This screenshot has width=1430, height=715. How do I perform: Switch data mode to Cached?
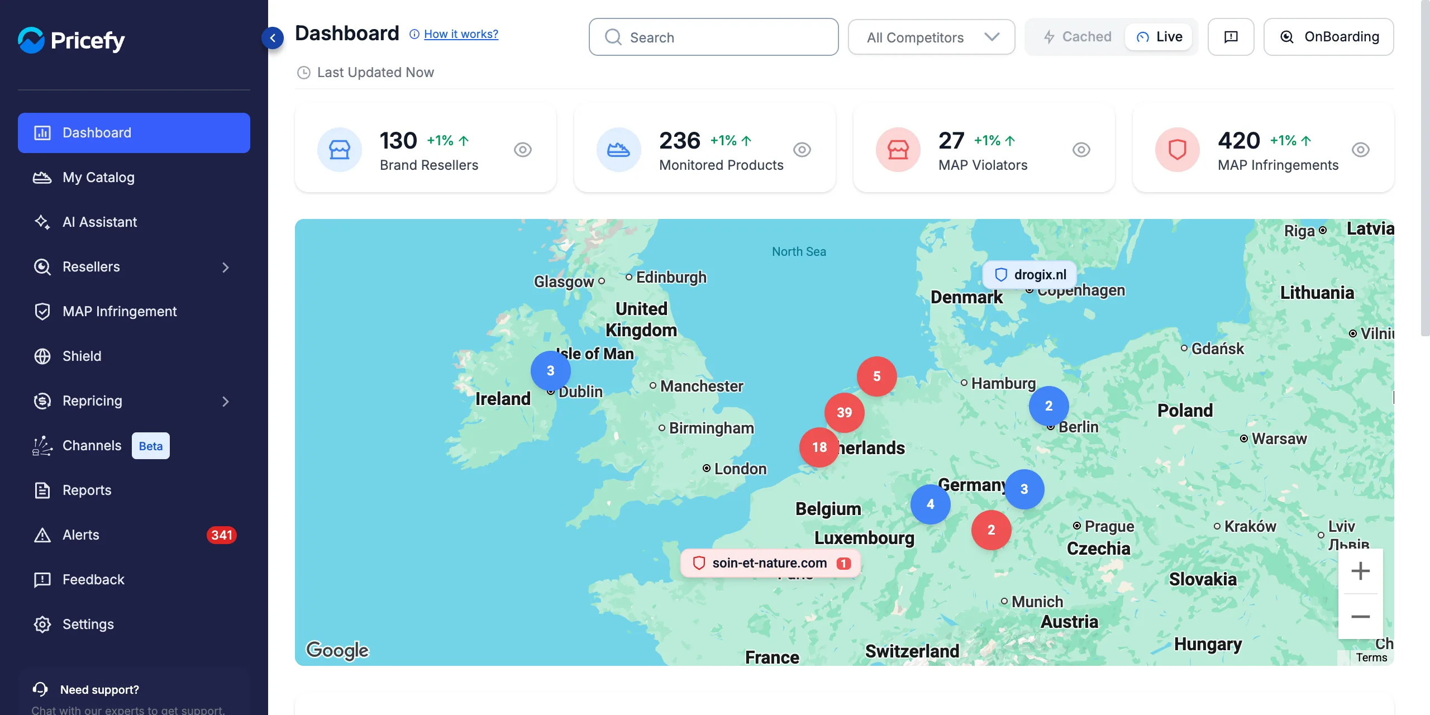pyautogui.click(x=1077, y=37)
